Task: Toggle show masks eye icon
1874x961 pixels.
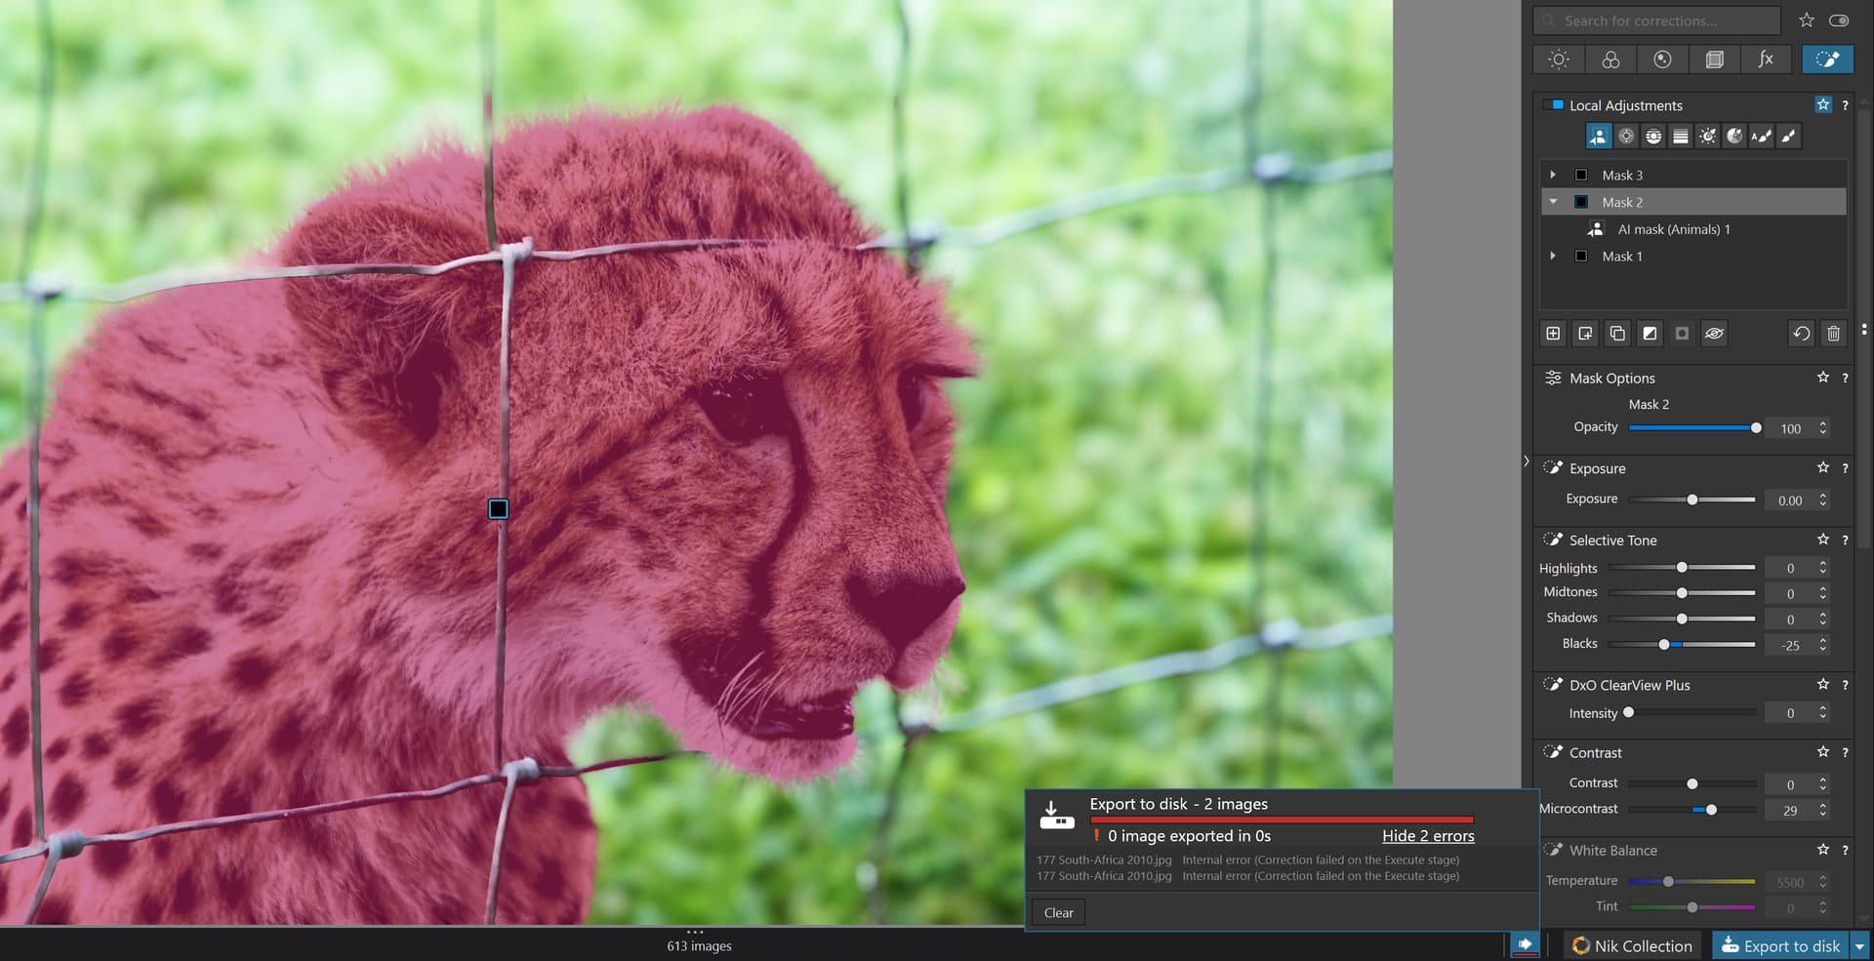Action: 1714,334
